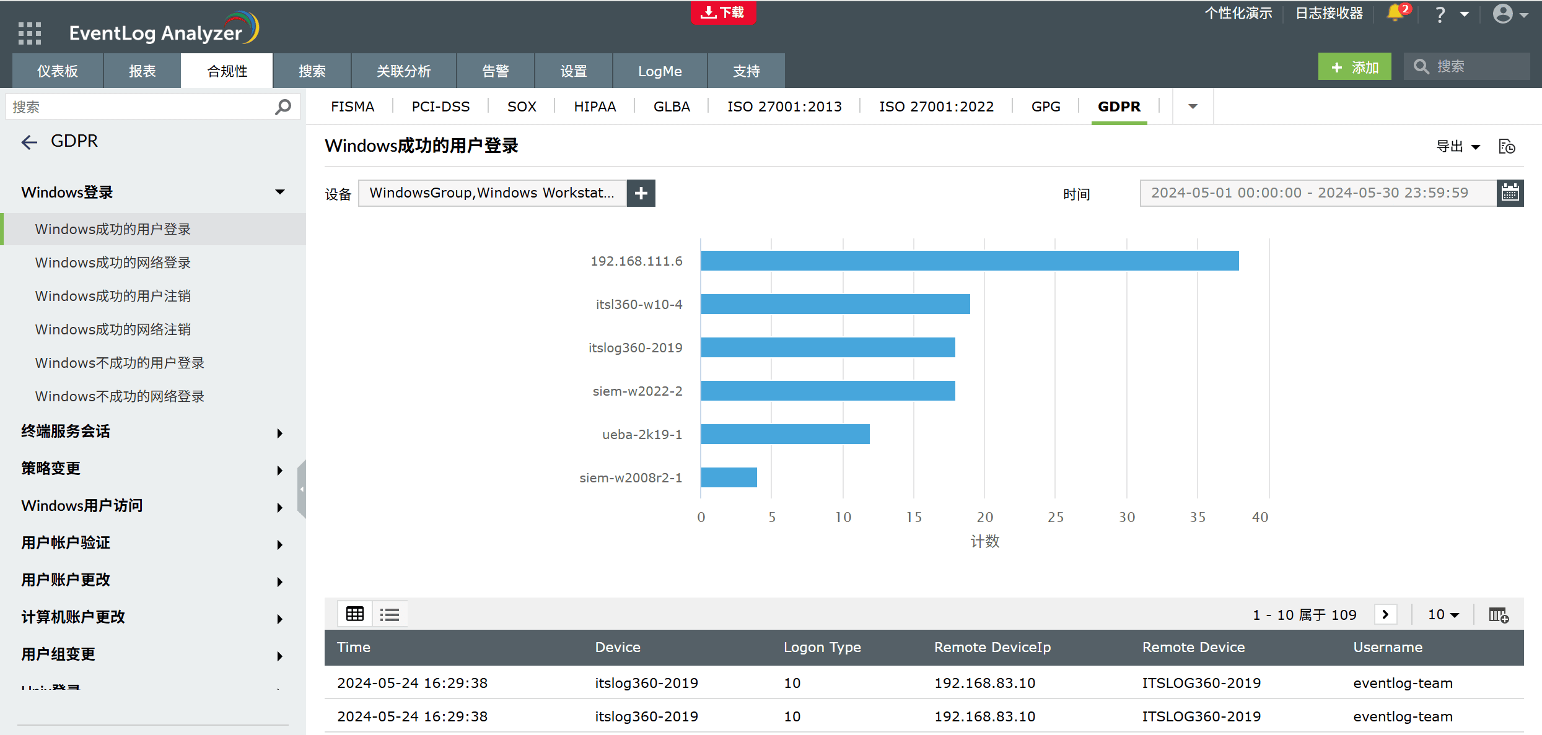Click the schedule report icon
This screenshot has width=1542, height=735.
[1507, 147]
